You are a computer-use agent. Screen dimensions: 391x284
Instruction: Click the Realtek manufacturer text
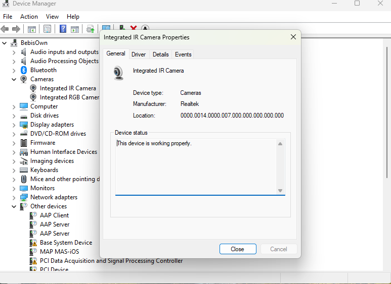(190, 104)
